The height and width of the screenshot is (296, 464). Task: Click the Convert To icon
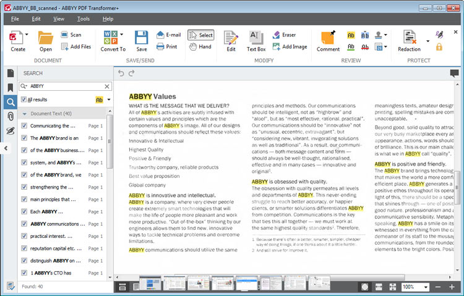pyautogui.click(x=111, y=38)
